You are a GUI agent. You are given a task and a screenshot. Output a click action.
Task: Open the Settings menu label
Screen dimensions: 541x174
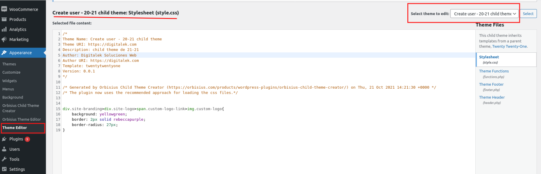17,169
